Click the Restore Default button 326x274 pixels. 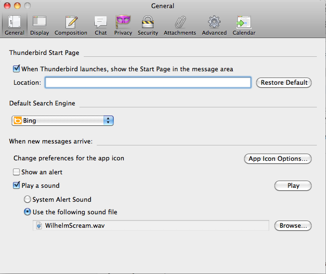pyautogui.click(x=284, y=82)
